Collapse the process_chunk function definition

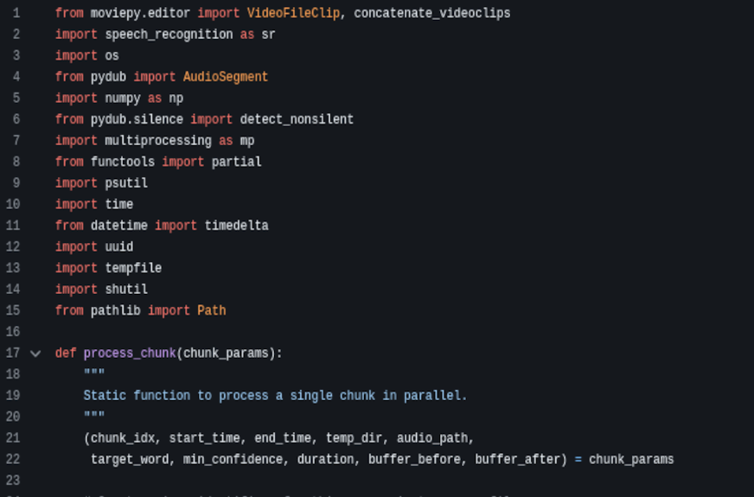(x=35, y=354)
